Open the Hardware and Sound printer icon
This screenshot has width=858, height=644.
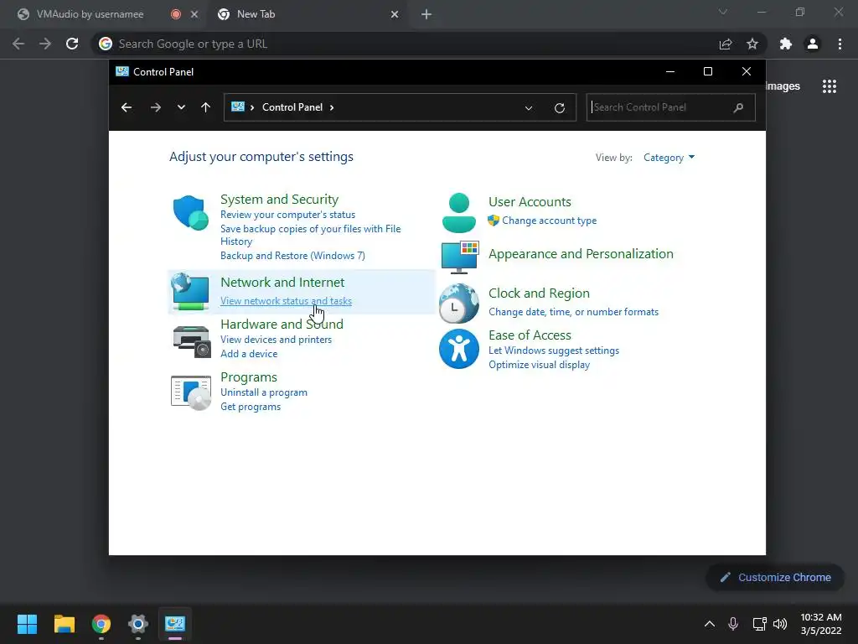pyautogui.click(x=192, y=341)
